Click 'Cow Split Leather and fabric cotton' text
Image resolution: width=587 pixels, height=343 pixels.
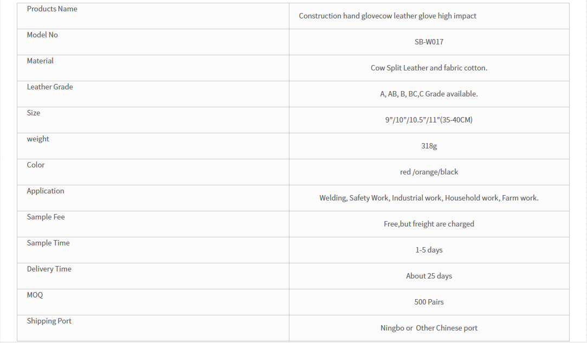(429, 68)
